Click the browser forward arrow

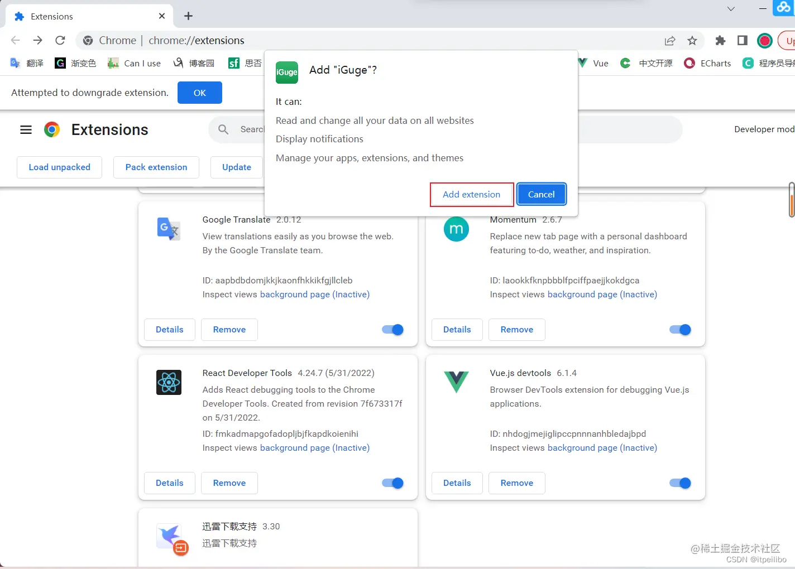pyautogui.click(x=37, y=40)
